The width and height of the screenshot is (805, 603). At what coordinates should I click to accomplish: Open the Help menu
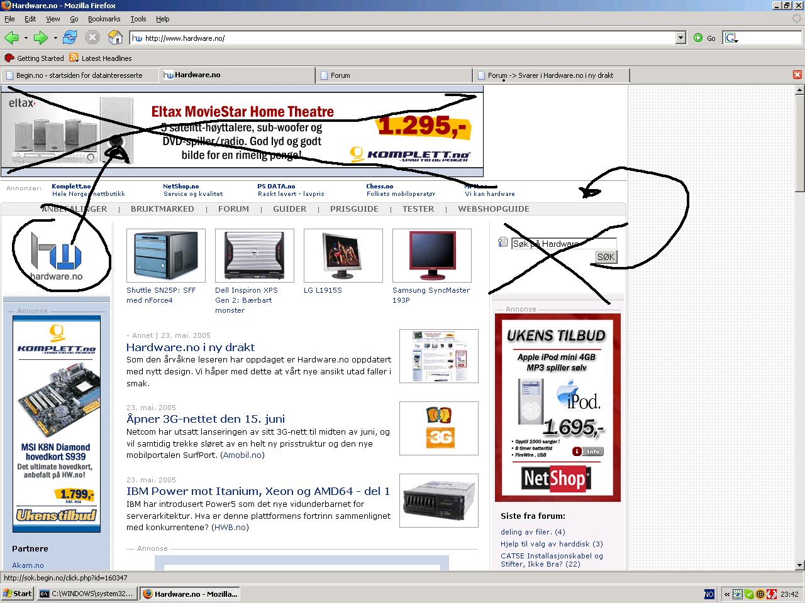[x=163, y=19]
